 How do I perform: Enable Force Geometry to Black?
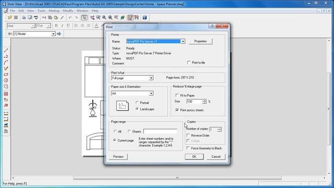(x=188, y=148)
